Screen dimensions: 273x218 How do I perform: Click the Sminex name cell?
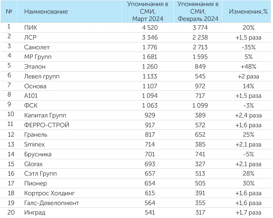tap(34, 145)
